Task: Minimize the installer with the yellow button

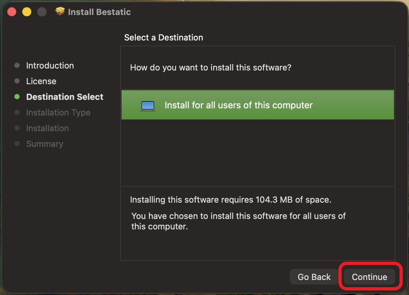Action: point(27,12)
